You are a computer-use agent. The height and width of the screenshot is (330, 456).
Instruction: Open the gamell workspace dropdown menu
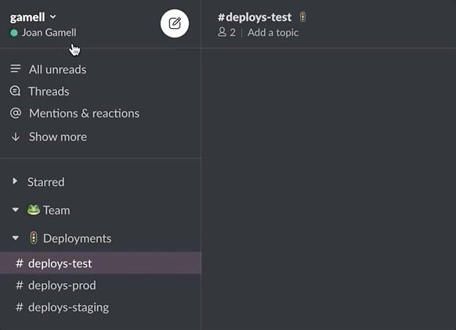[x=33, y=17]
